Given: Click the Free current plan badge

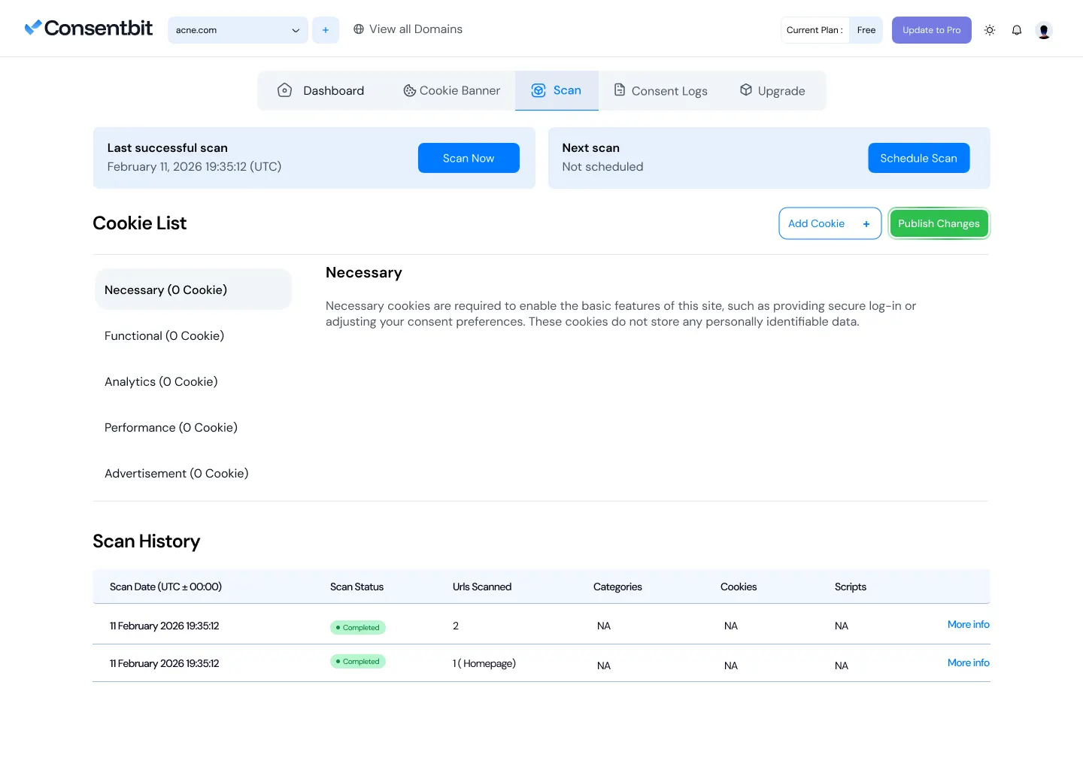Looking at the screenshot, I should (866, 30).
